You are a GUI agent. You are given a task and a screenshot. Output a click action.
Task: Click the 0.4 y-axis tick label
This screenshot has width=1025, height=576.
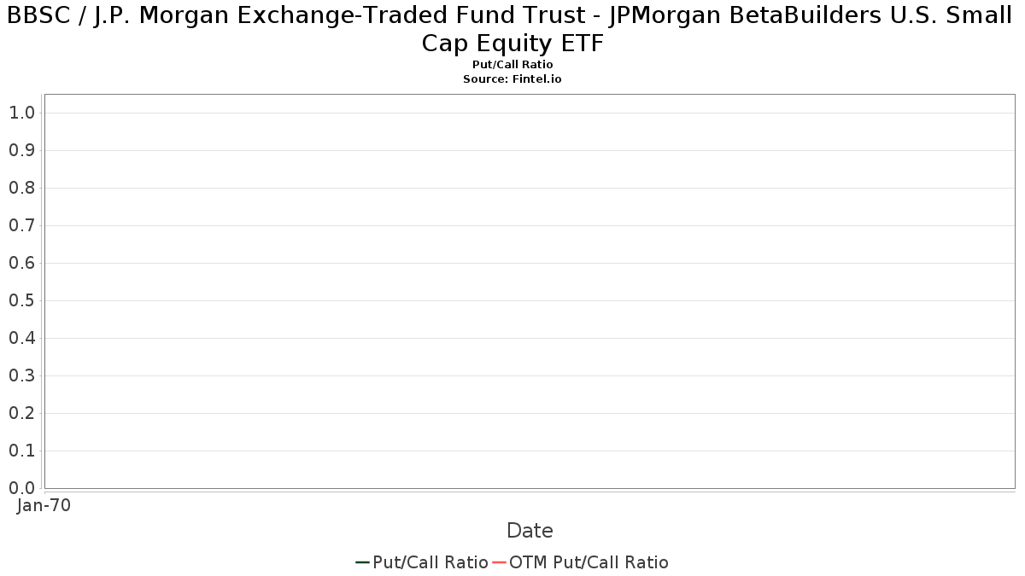(21, 338)
